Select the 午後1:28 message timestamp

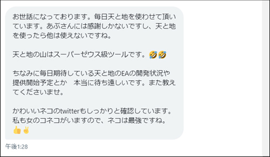pyautogui.click(x=16, y=147)
